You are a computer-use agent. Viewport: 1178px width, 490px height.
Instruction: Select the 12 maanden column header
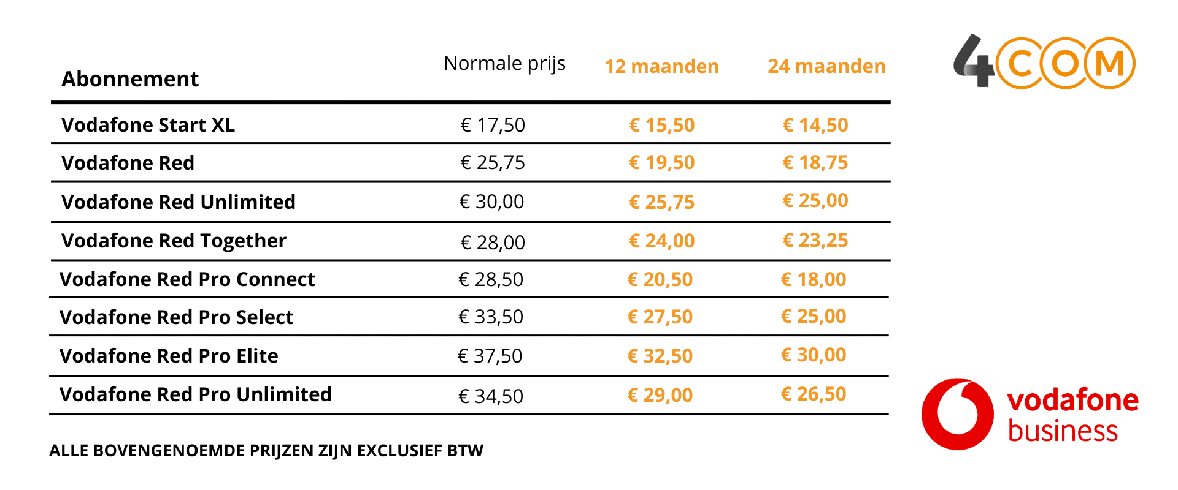click(x=661, y=66)
